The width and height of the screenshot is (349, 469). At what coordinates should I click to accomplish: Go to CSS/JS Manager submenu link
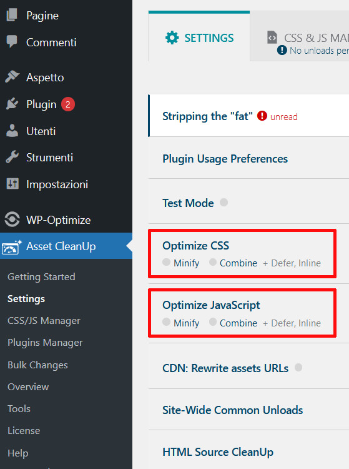[x=44, y=320]
